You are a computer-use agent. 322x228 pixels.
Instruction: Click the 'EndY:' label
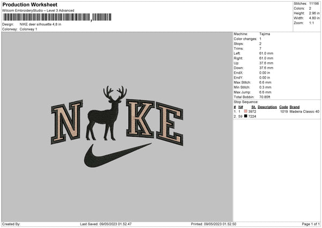point(238,77)
